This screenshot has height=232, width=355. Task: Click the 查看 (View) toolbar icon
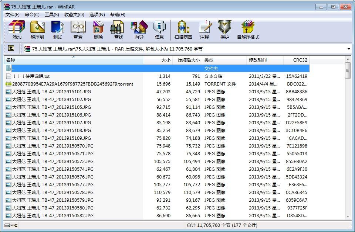(78, 30)
